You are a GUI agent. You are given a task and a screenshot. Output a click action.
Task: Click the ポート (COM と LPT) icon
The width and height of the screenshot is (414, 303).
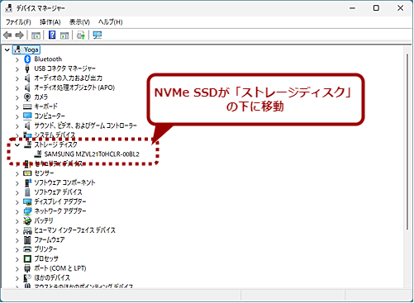point(27,268)
